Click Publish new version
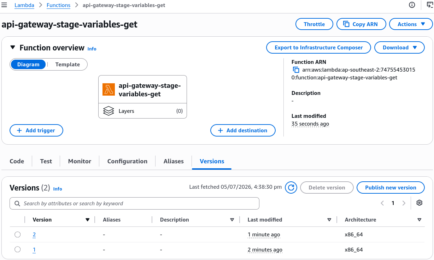Viewport: 434px width, 260px height. coord(391,188)
